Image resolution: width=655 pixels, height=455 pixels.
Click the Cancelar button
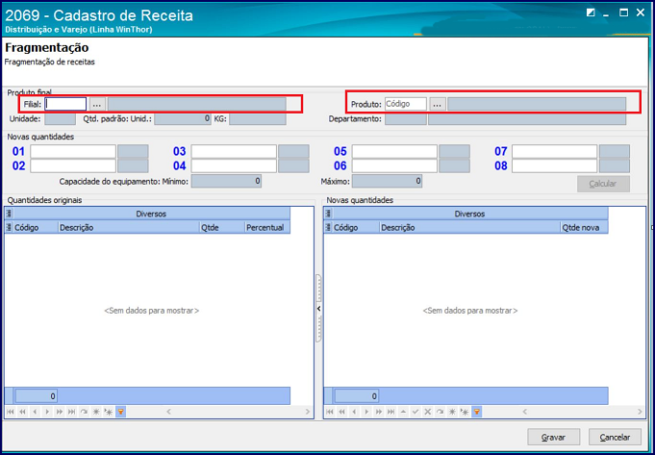click(x=615, y=437)
